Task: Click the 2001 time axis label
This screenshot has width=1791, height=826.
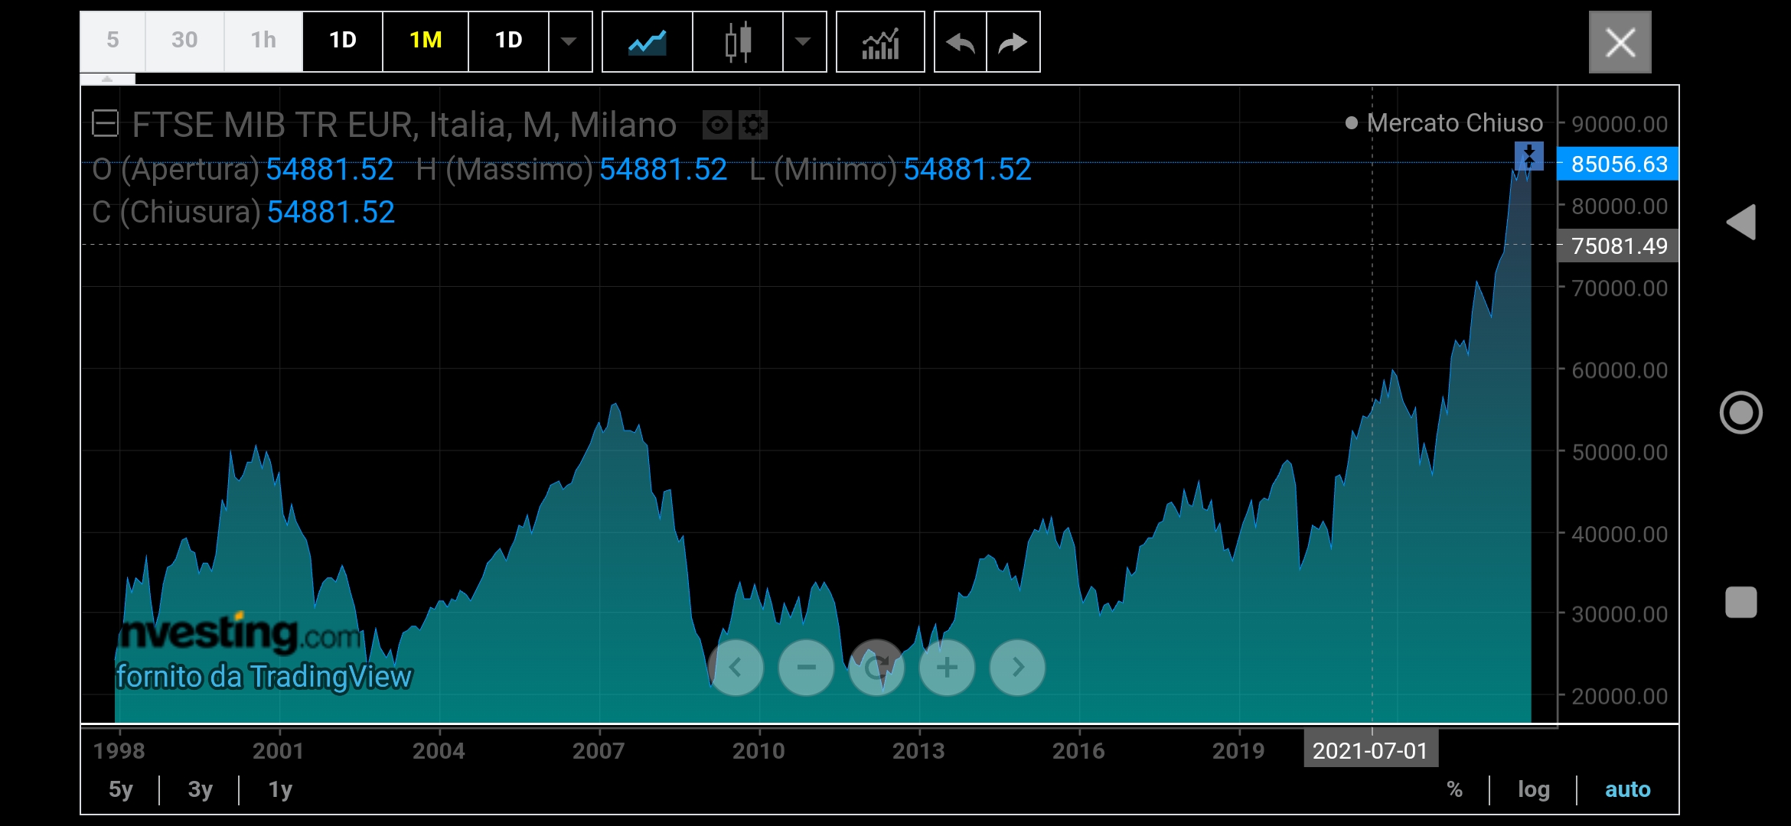Action: pos(279,750)
